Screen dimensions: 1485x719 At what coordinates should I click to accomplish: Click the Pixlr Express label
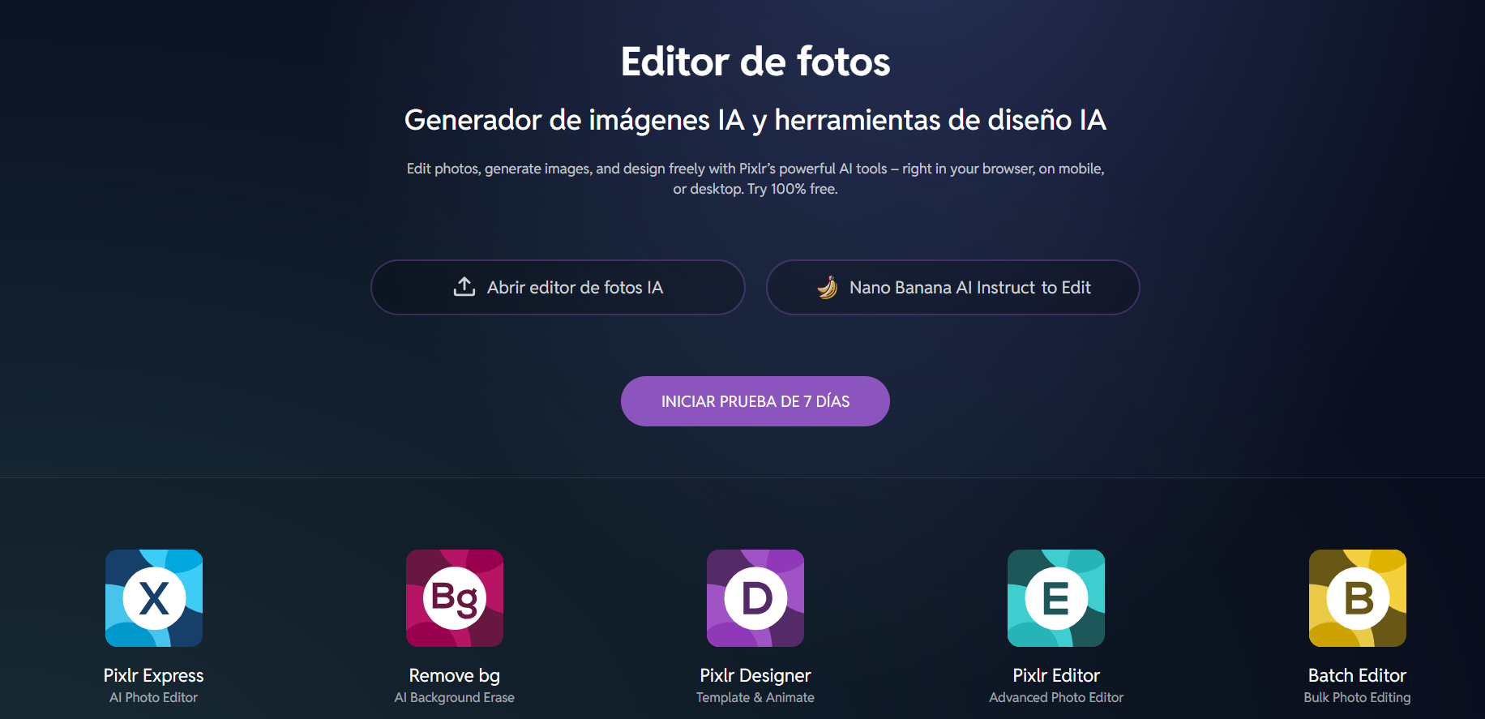(x=154, y=675)
